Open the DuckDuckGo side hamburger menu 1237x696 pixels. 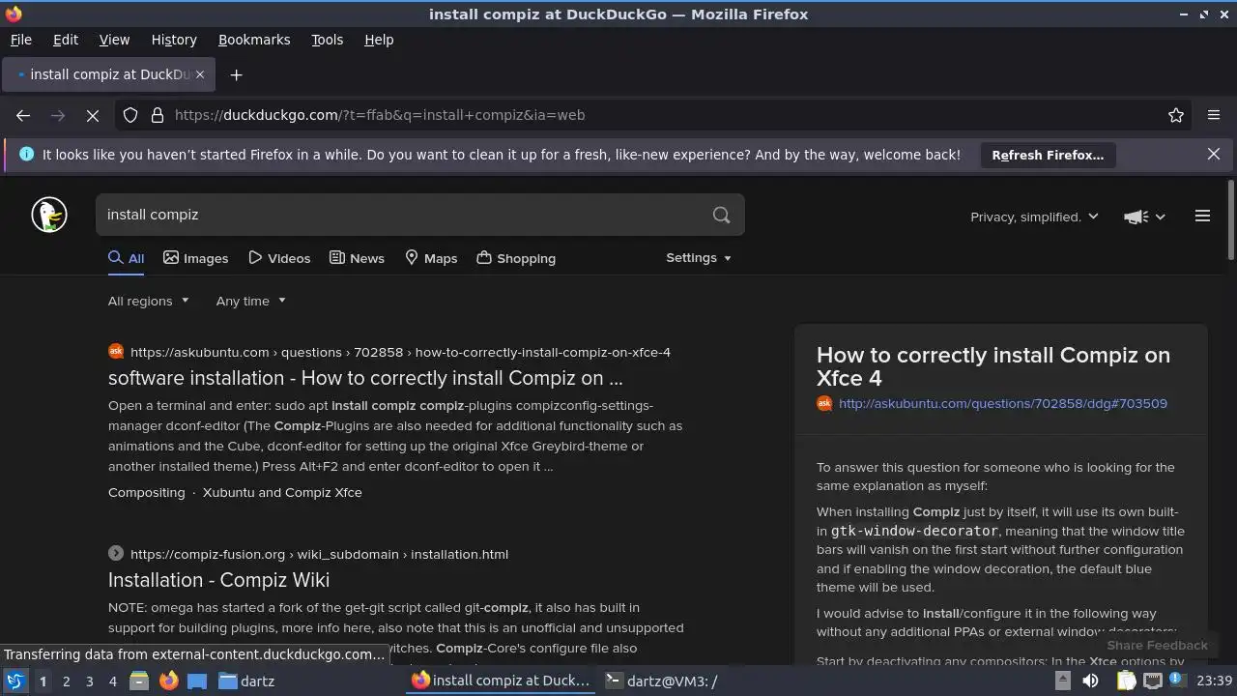(x=1202, y=217)
